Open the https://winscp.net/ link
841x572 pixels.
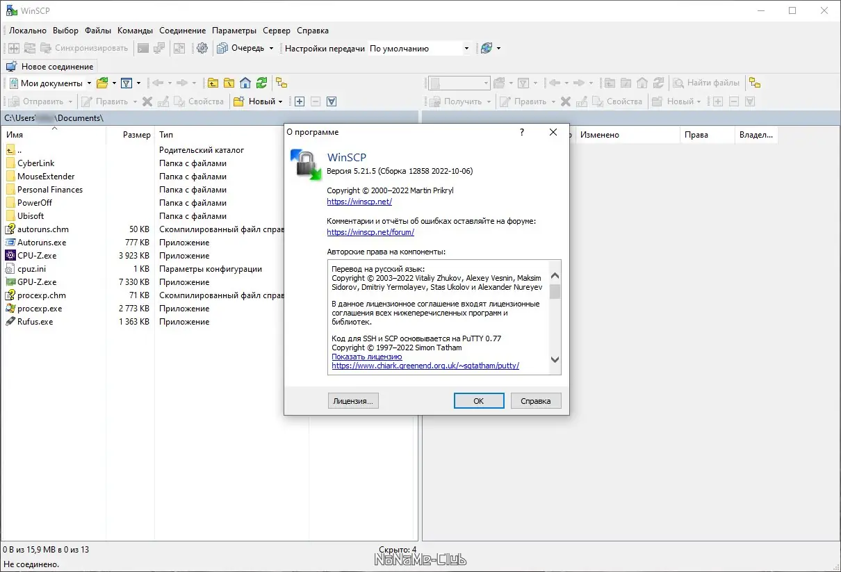(x=359, y=202)
